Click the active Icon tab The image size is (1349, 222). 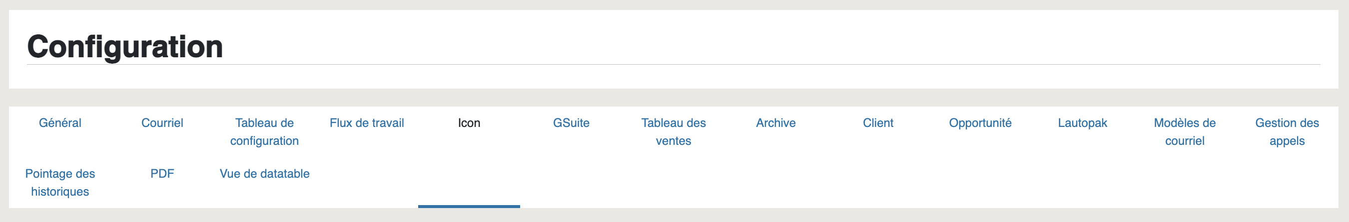click(469, 123)
